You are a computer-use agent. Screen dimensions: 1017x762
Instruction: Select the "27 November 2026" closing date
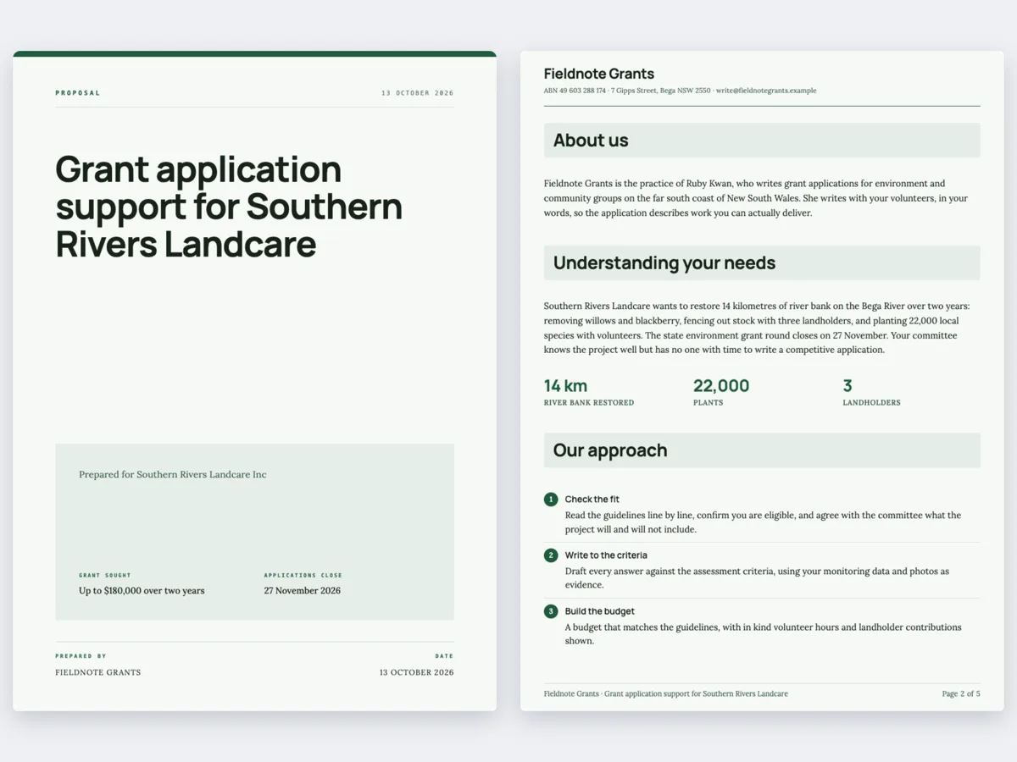[303, 591]
